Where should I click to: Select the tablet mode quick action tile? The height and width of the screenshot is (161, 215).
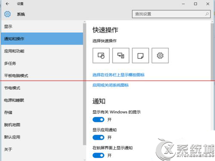[x=101, y=55]
